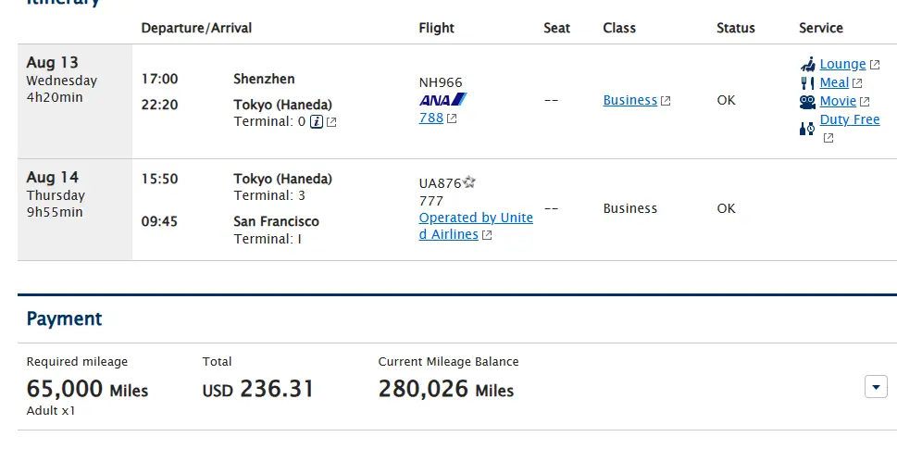Open the Business class details link

coord(629,100)
